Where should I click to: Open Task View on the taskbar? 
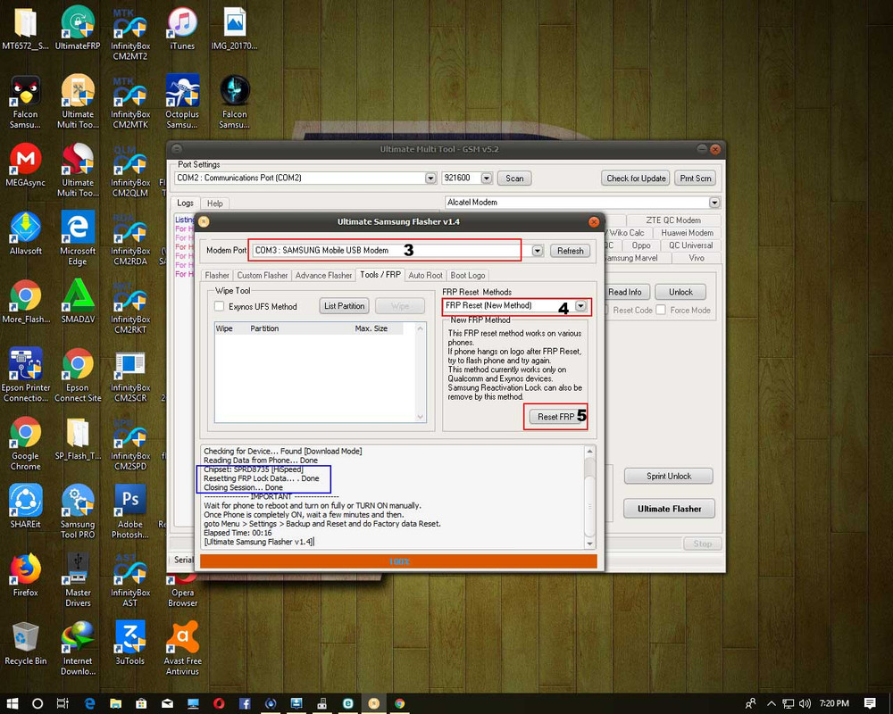63,703
